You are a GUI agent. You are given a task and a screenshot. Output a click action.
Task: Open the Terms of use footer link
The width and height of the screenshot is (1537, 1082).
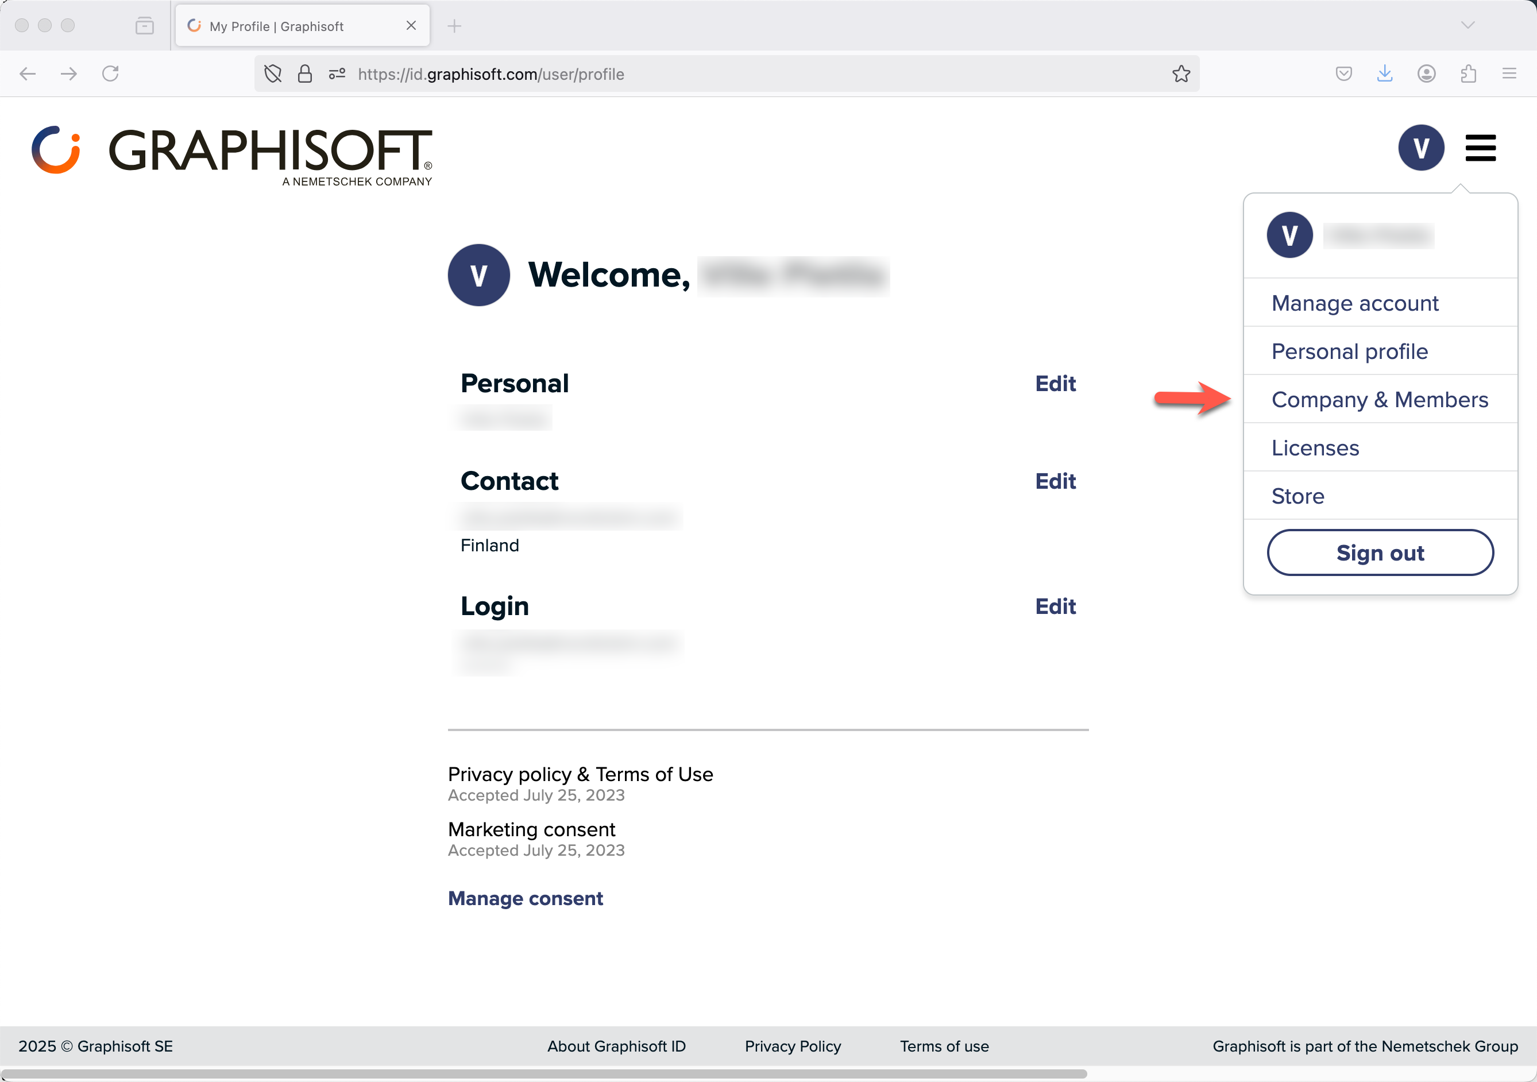[944, 1046]
